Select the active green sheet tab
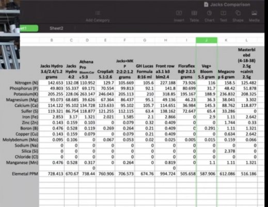268x207 pixels. pos(29,28)
